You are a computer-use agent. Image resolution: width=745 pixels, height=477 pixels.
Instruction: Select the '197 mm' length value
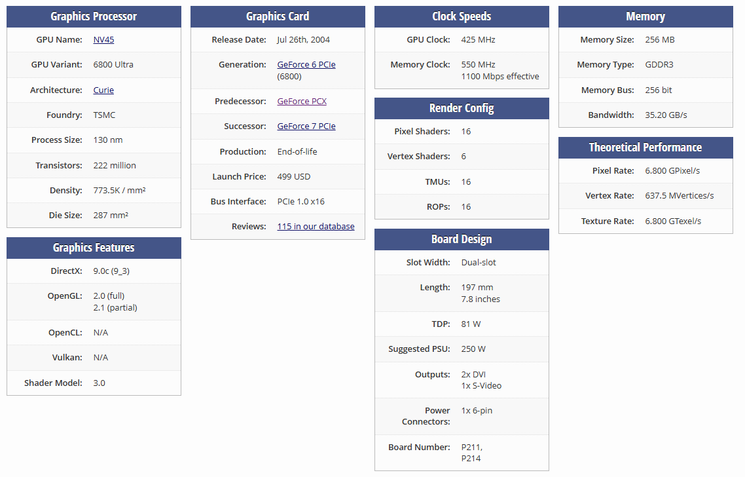477,288
